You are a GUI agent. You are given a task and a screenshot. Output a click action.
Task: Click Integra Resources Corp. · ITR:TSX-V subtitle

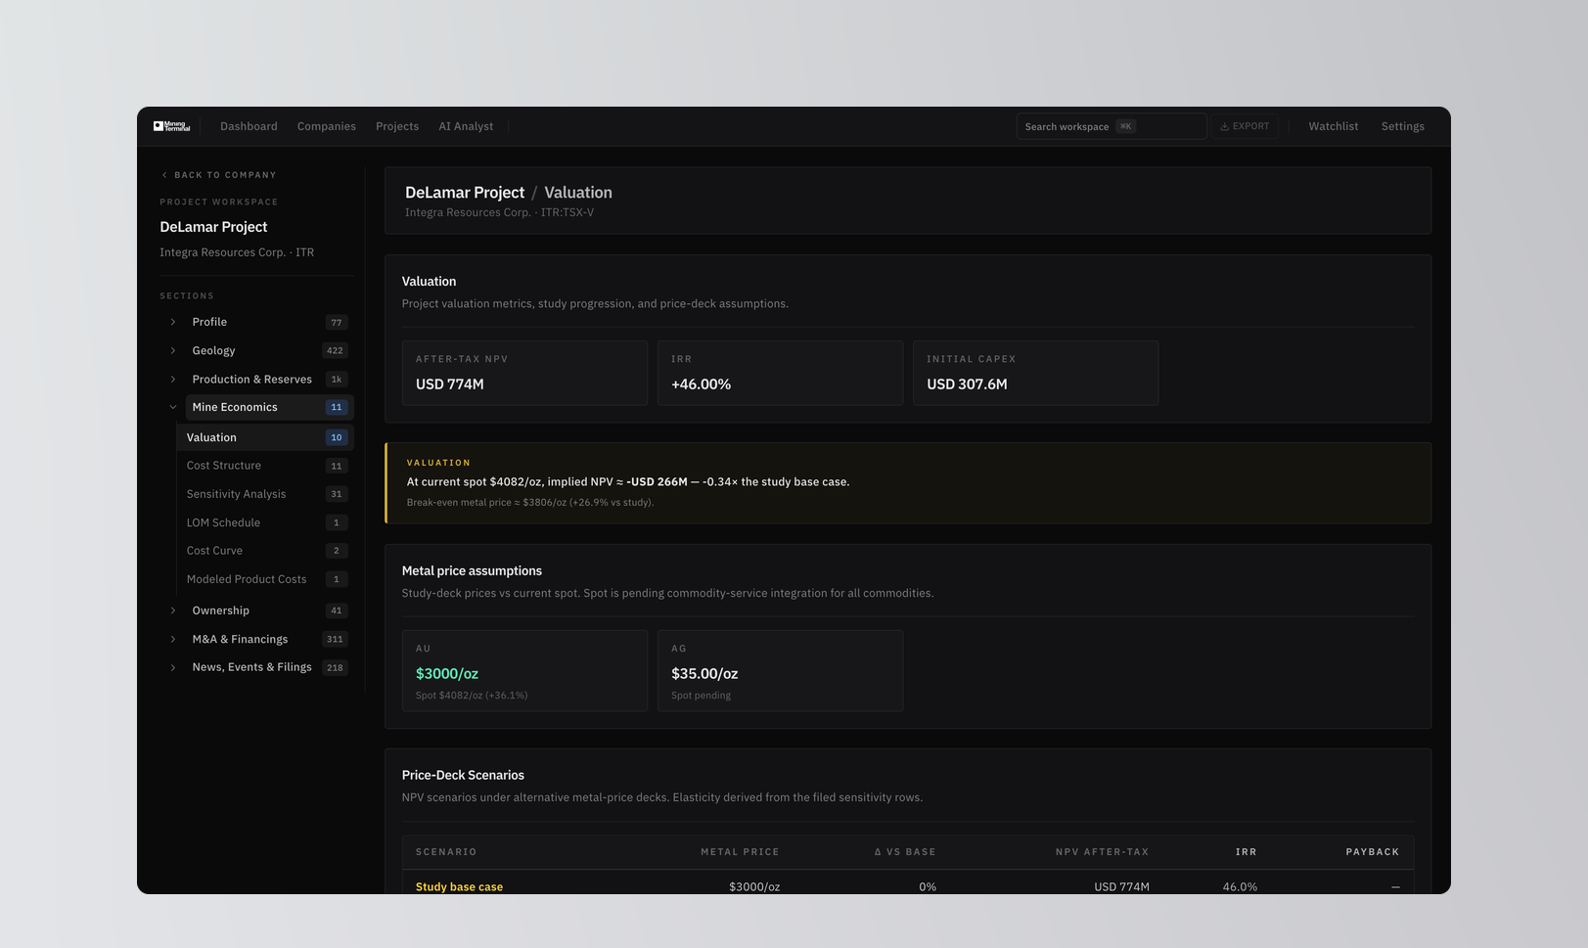(x=499, y=212)
